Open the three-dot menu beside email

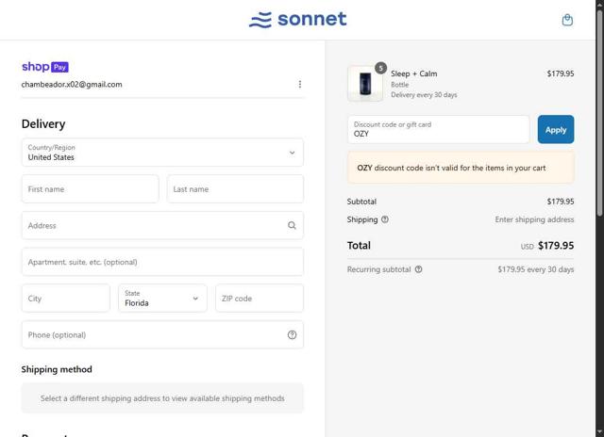300,84
